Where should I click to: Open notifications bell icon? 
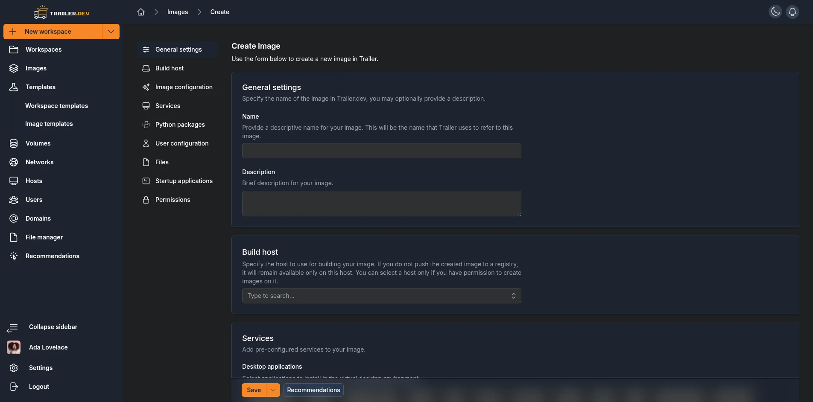tap(792, 12)
